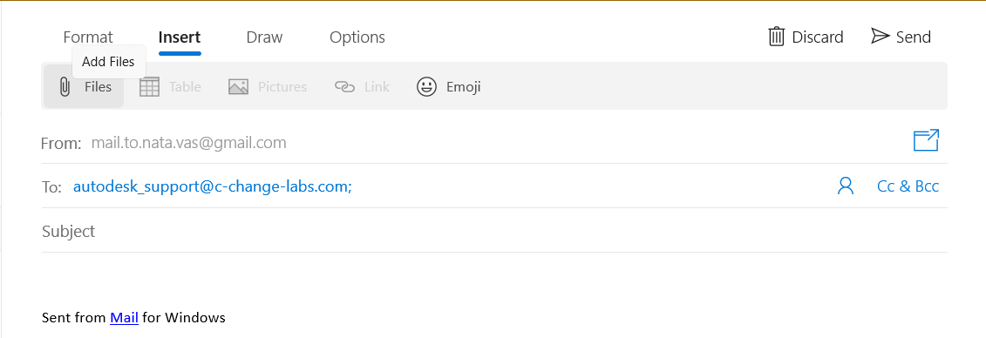Viewport: 986px width, 338px height.
Task: Go to the Options tab
Action: point(357,37)
